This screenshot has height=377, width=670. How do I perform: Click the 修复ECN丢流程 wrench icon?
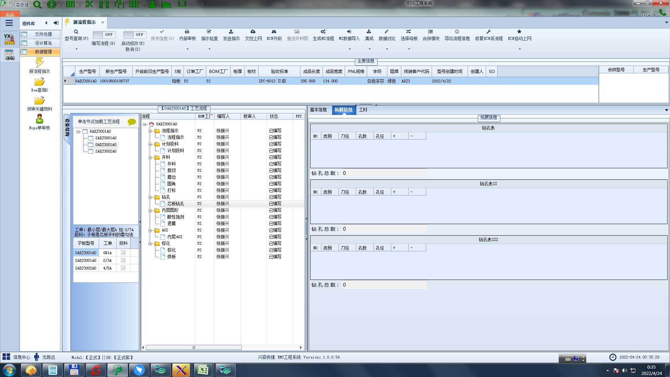coord(489,32)
